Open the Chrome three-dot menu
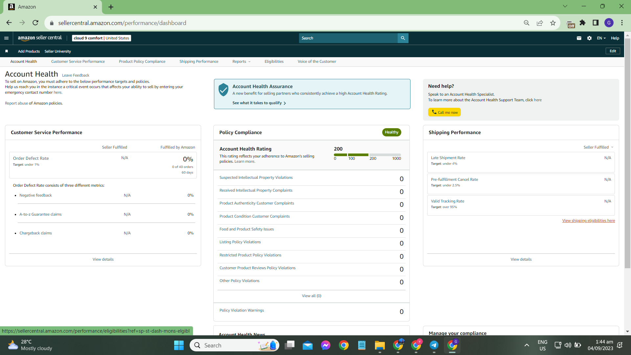 coord(622,23)
